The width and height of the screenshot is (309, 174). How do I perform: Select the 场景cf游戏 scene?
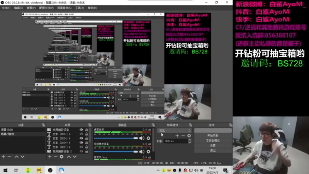tap(22, 134)
